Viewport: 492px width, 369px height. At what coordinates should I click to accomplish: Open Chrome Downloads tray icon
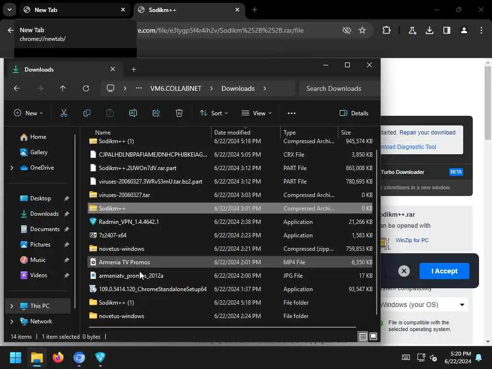coord(430,30)
